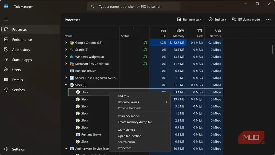
Task: Open more options ellipsis menu
Action: pos(268,19)
